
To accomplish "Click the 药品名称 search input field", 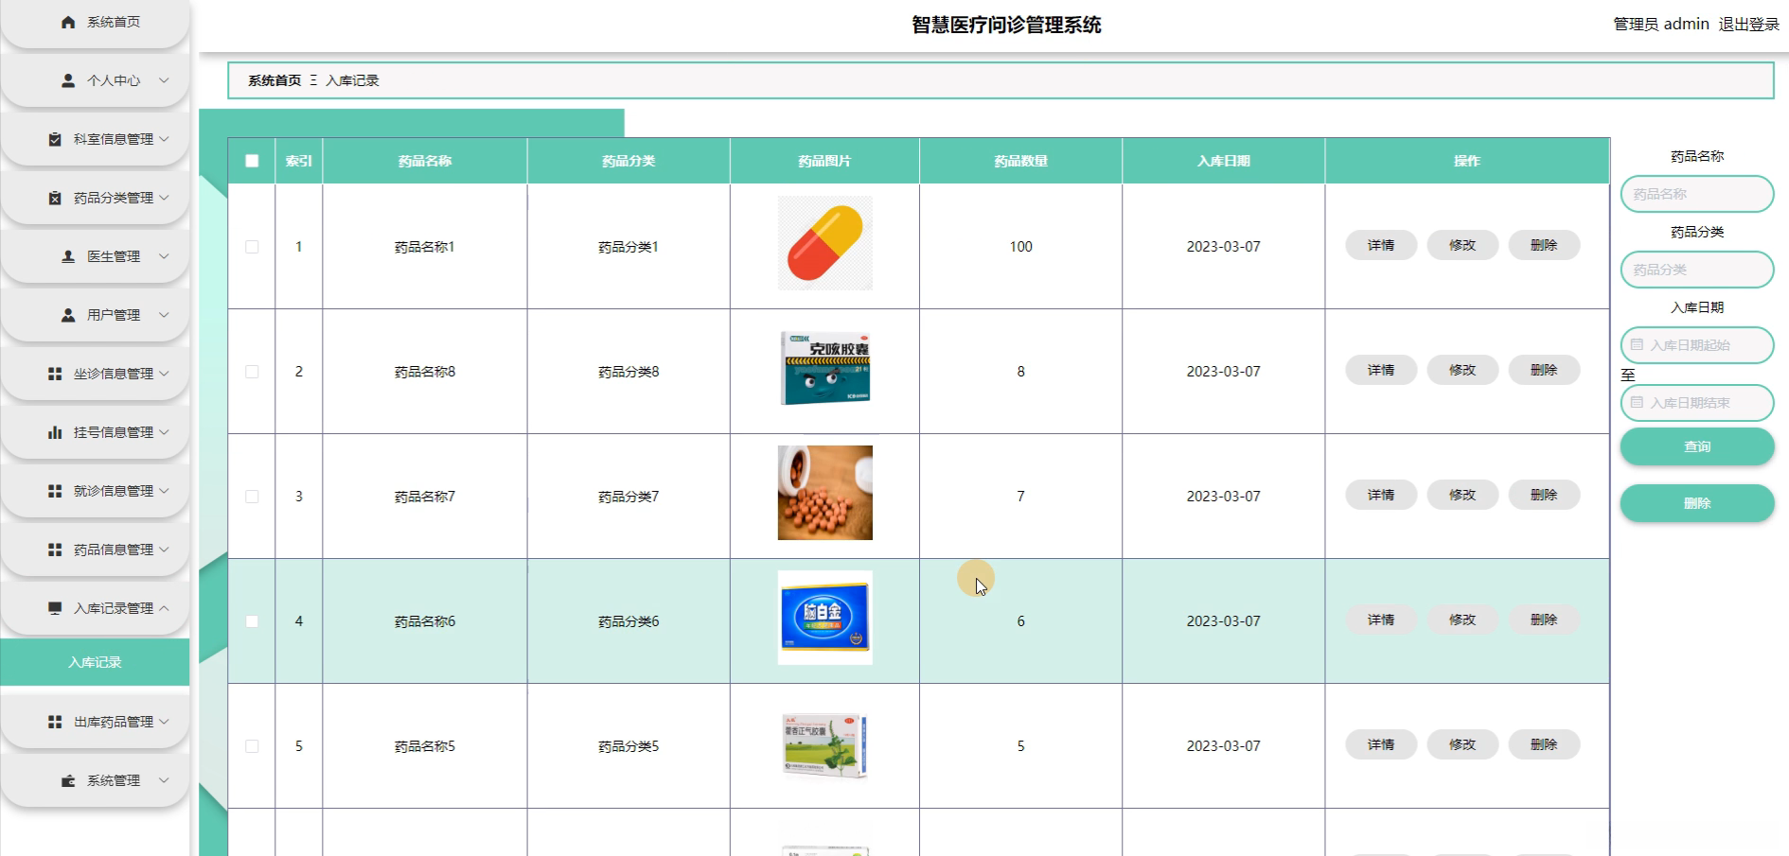I will click(x=1697, y=194).
